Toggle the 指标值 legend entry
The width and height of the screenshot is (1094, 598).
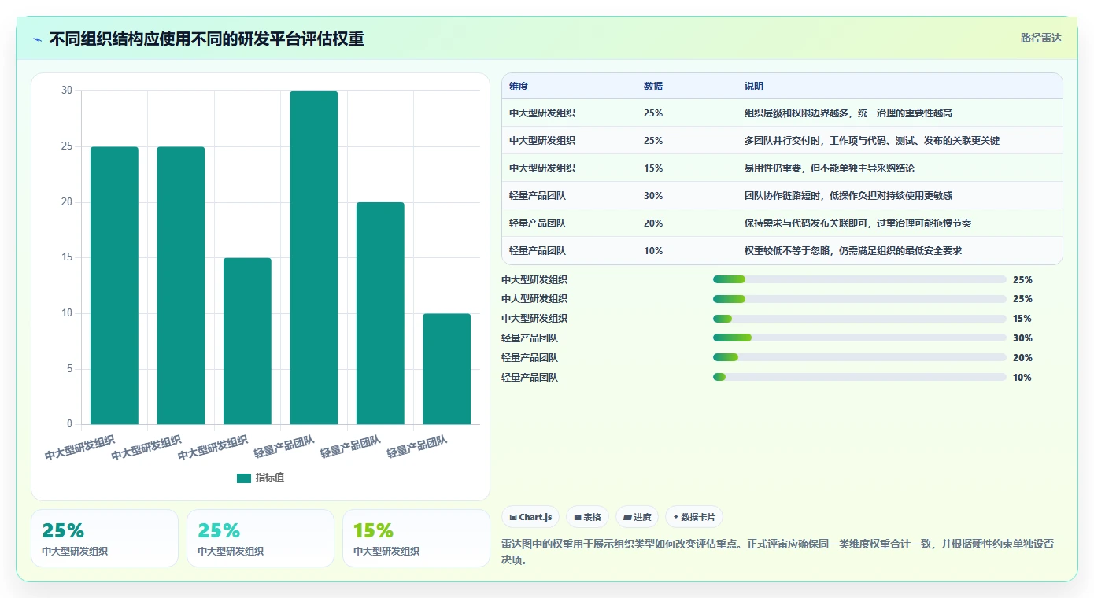click(x=261, y=478)
